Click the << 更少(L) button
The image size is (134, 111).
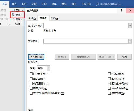36,57
